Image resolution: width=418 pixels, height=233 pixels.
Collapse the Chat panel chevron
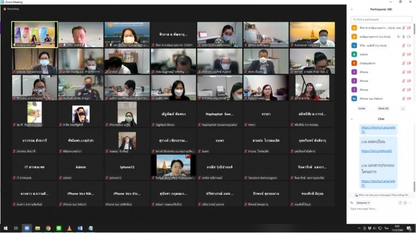(352, 119)
